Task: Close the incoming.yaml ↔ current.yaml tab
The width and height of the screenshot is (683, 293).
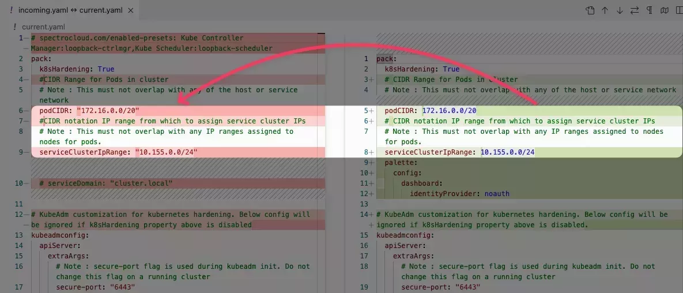Action: pos(131,10)
